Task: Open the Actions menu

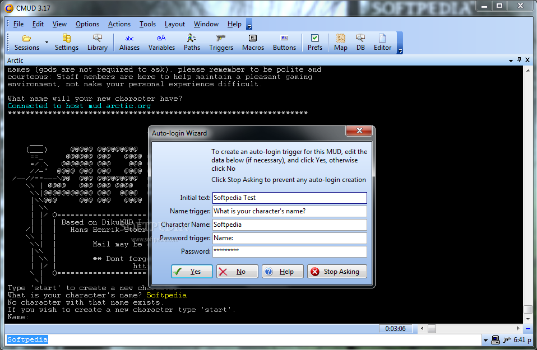Action: click(119, 24)
